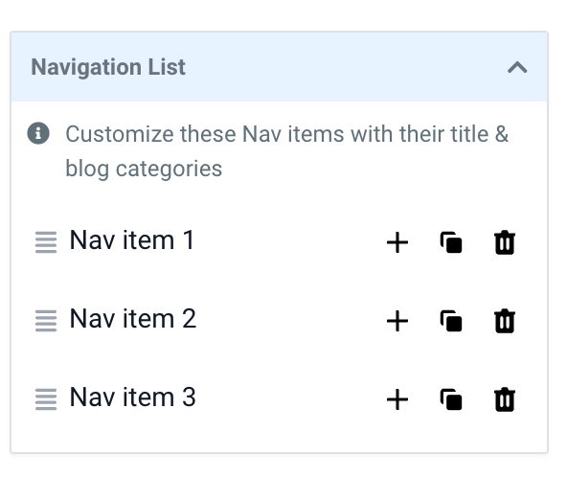Grab the drag handle for Nav item 1

[46, 242]
